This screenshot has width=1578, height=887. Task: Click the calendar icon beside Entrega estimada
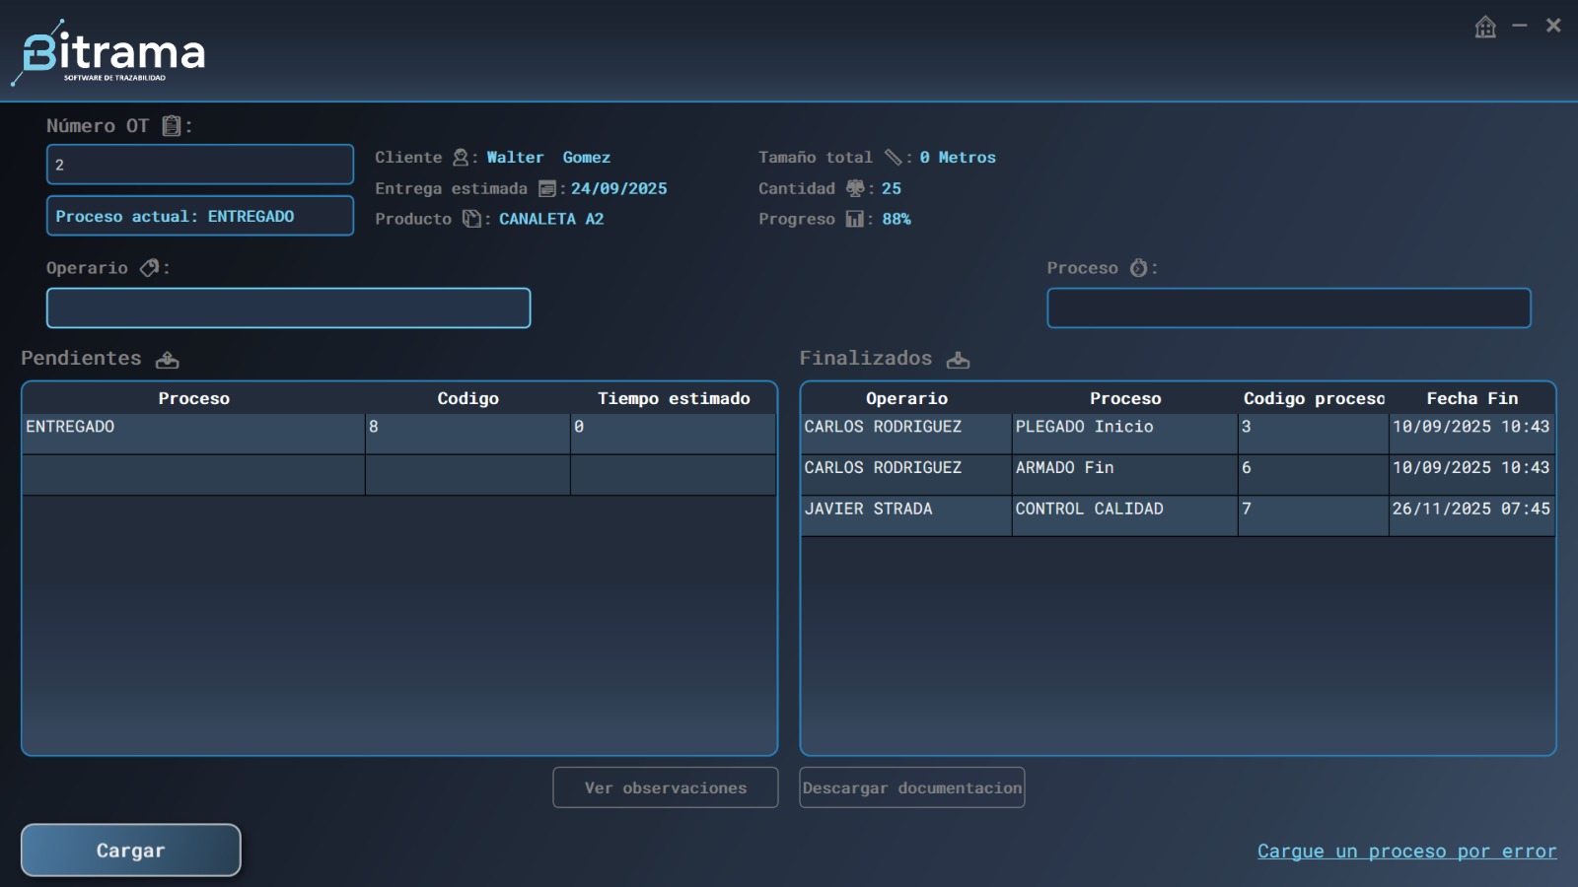[547, 188]
